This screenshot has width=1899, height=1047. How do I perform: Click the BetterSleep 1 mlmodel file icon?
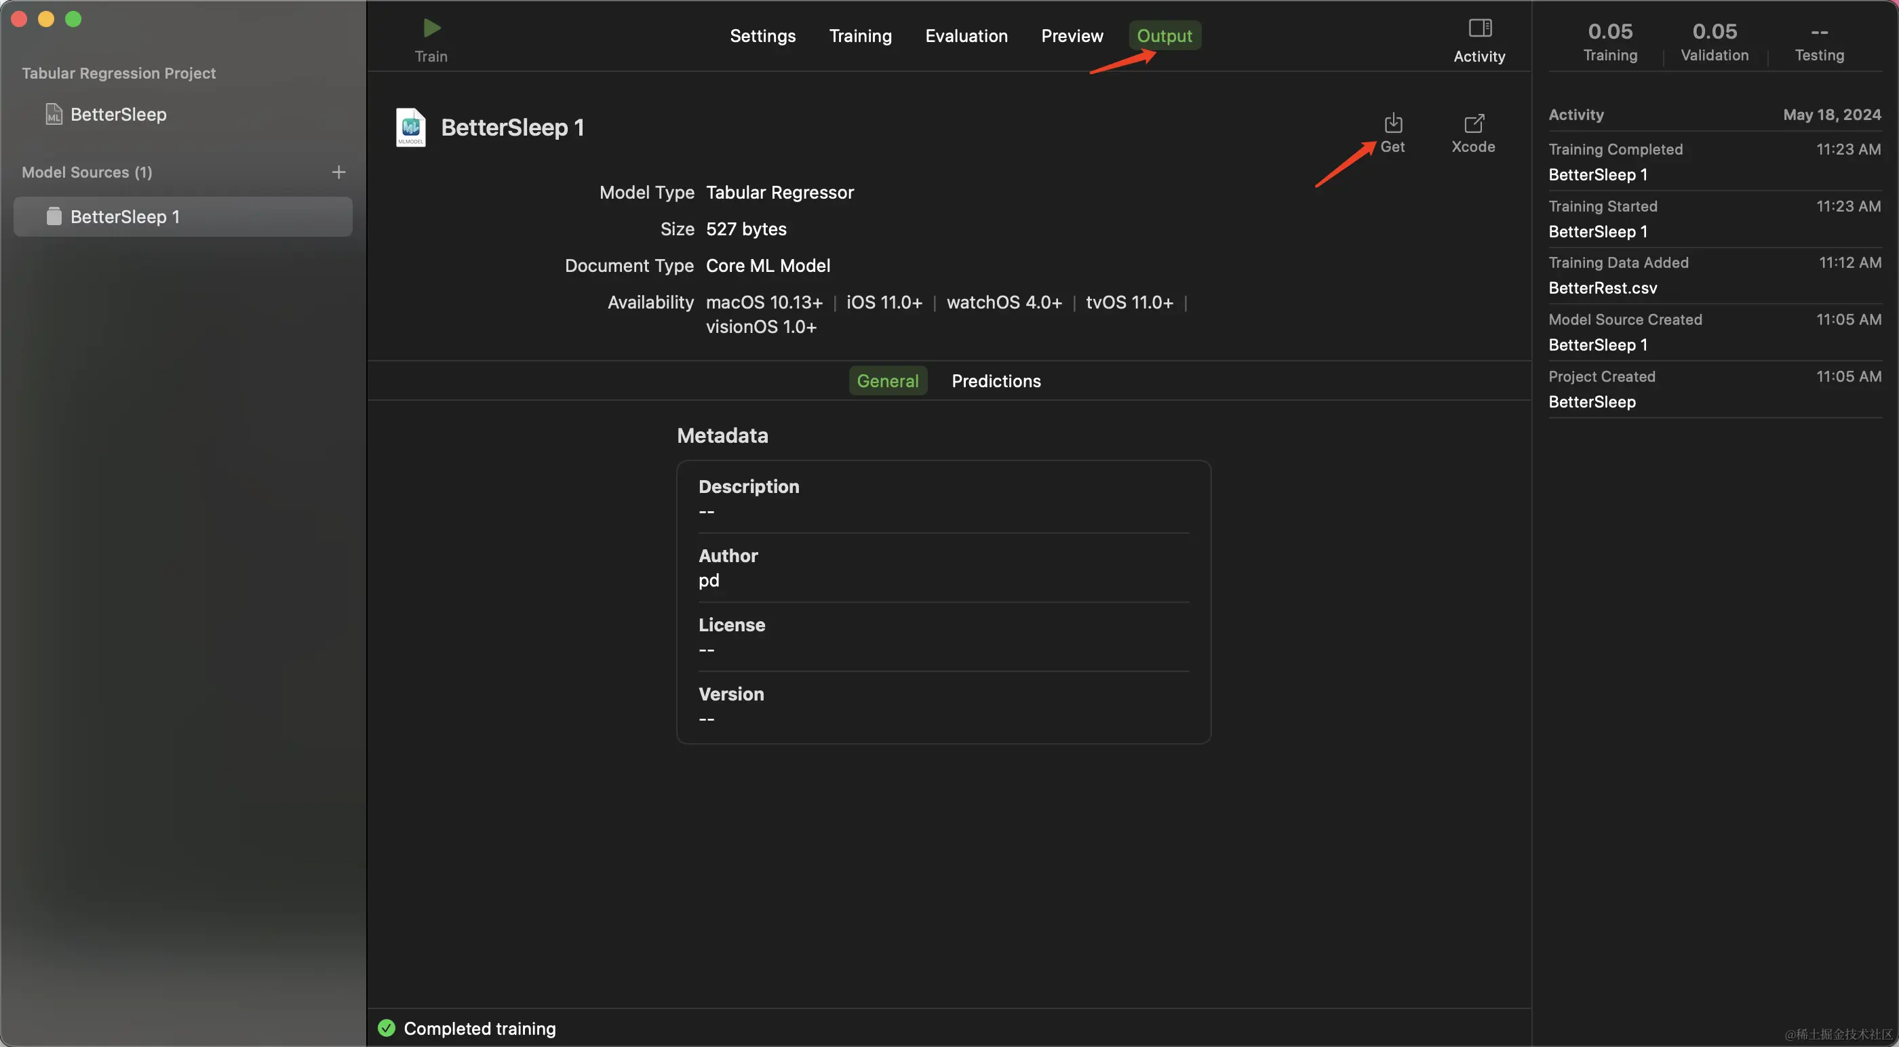click(410, 127)
